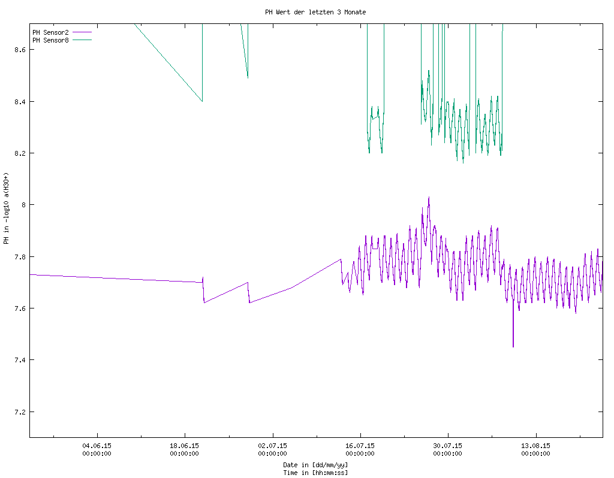Select the 'PH Sensor8' legend label

coord(50,40)
